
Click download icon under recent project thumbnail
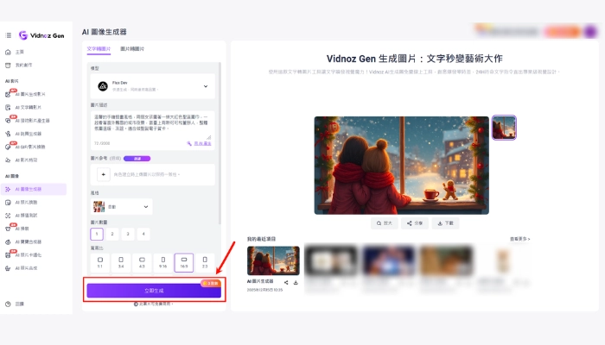point(296,282)
